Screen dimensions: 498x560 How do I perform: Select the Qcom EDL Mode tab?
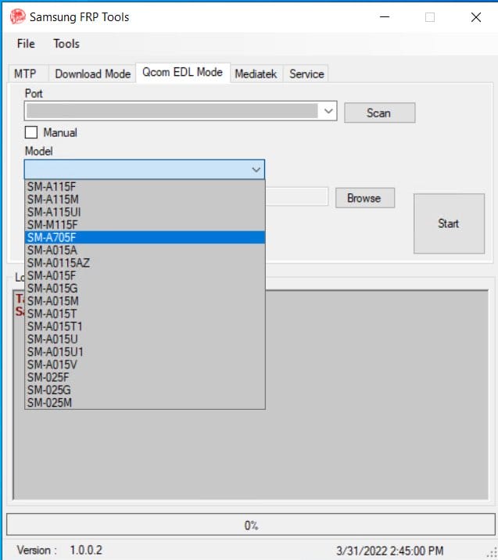[x=182, y=73]
